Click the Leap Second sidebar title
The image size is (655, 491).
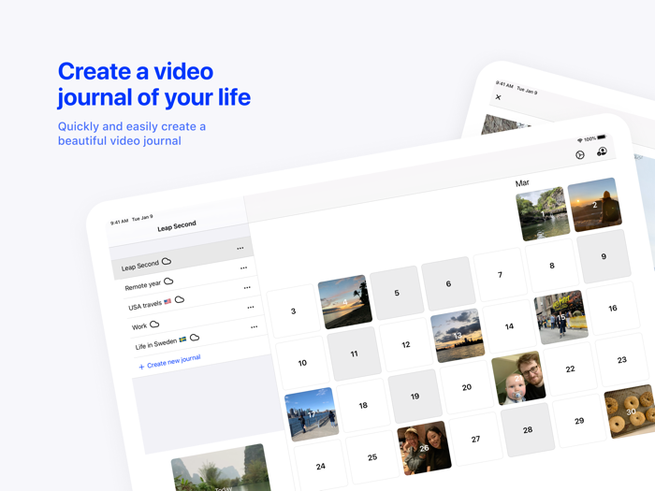177,226
